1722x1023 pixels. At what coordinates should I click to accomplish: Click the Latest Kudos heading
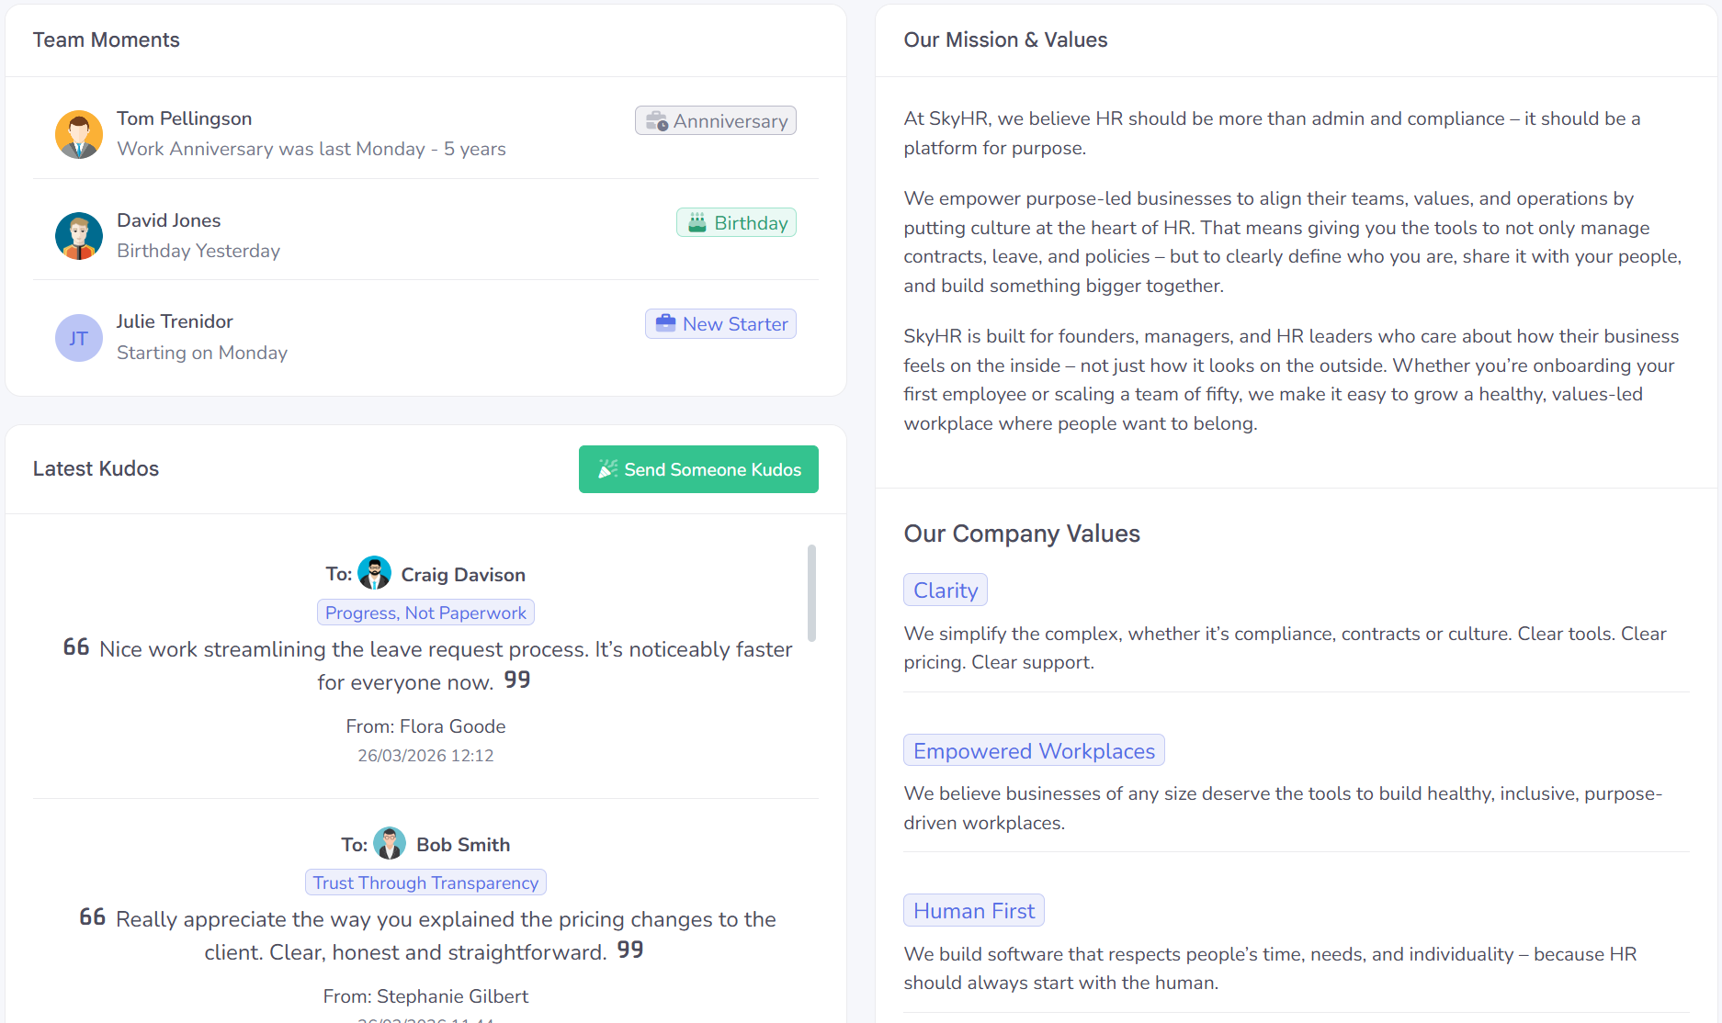coord(96,468)
